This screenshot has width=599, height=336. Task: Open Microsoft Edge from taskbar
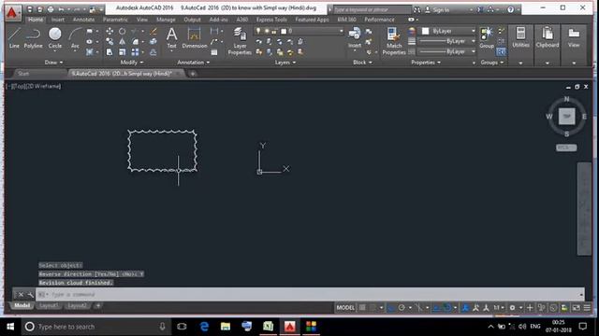click(x=204, y=327)
